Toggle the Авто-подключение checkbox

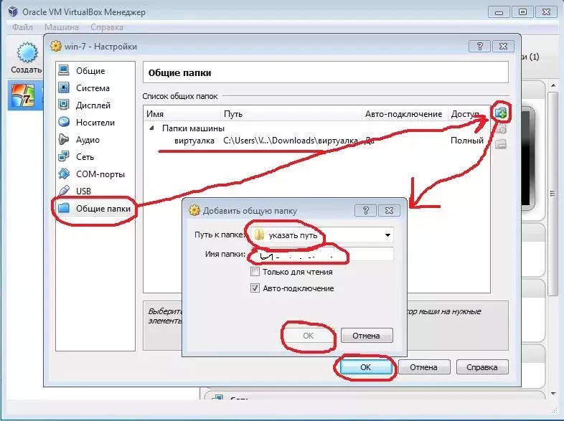coord(255,288)
